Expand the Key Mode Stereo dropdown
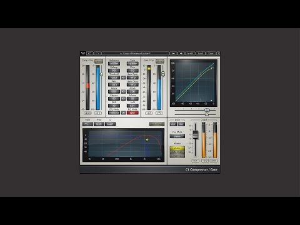 click(x=183, y=136)
